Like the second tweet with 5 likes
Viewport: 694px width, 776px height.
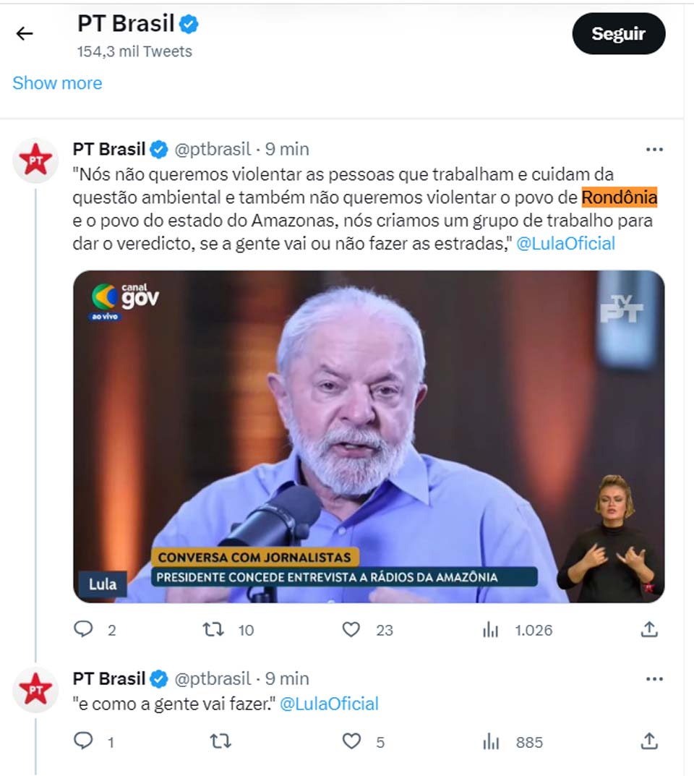(x=351, y=741)
